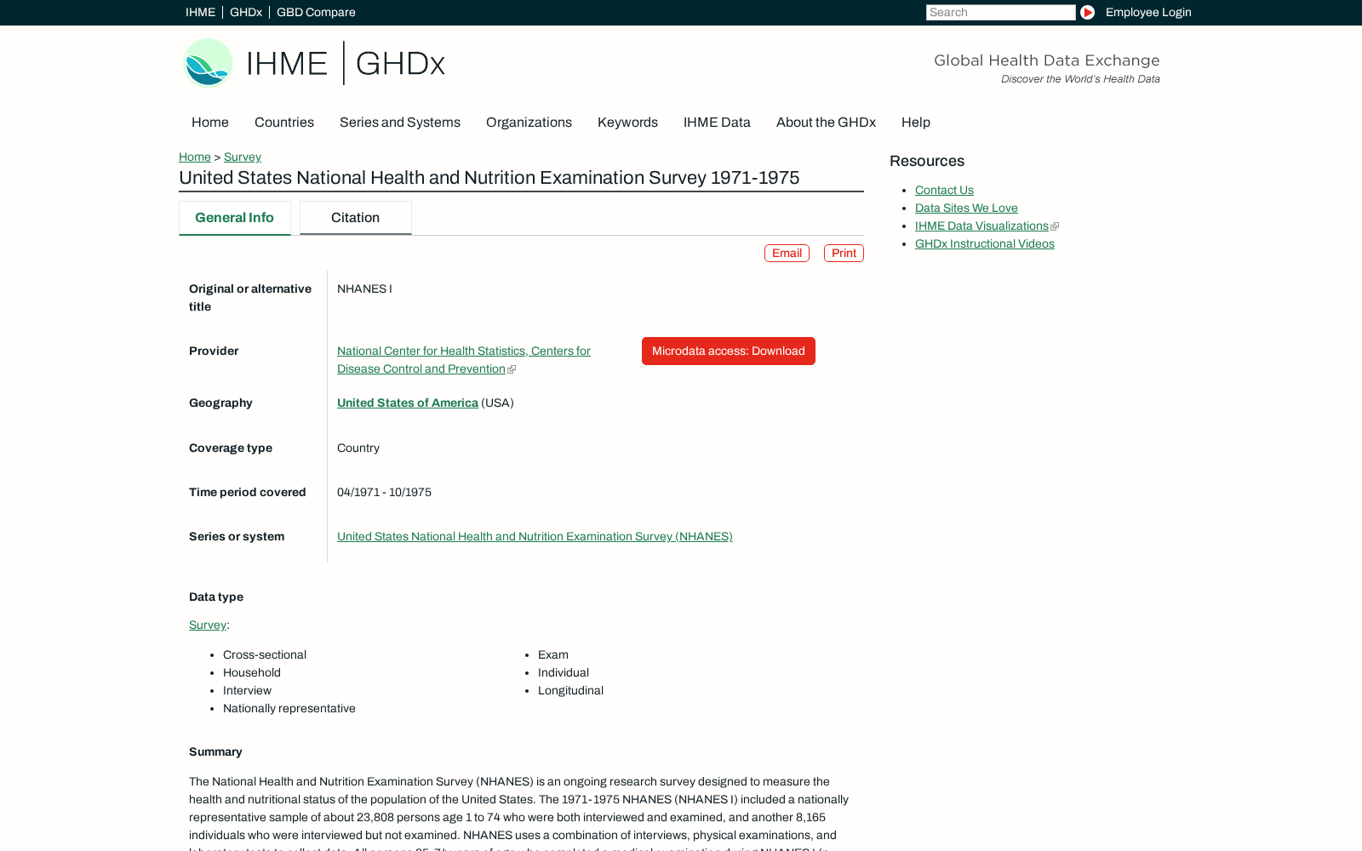Select the General Info tab
Screen dimensions: 1362x851
pos(234,218)
